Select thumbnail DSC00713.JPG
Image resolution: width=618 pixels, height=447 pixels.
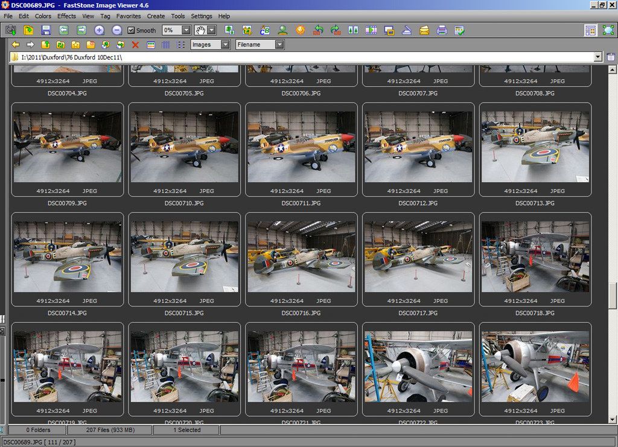point(535,147)
